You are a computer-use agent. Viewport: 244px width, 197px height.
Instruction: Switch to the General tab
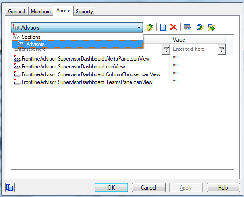[17, 12]
